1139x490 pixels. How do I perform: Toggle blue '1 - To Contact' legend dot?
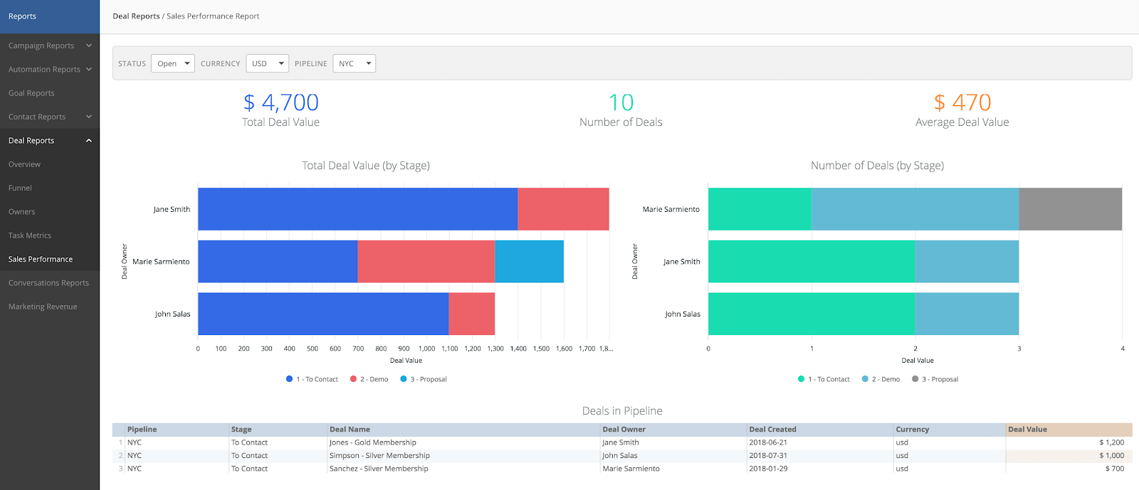[290, 379]
